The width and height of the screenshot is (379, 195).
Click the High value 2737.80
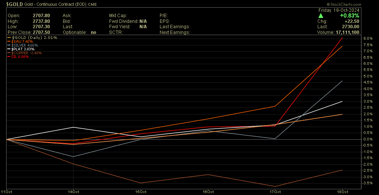[41, 21]
